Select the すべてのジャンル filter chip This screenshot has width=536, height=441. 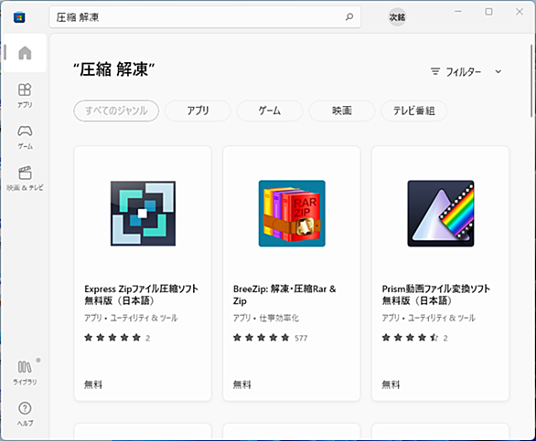click(116, 110)
